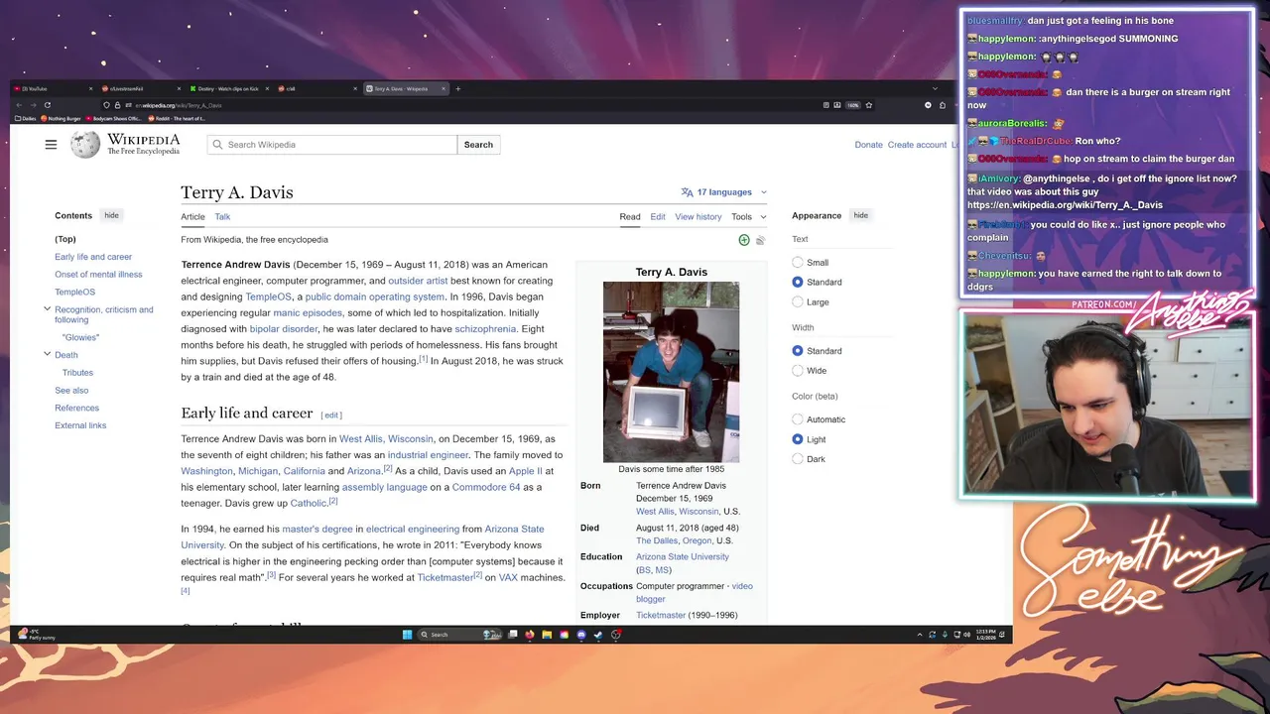
Task: Reload the page with the refresh icon
Action: 48,105
